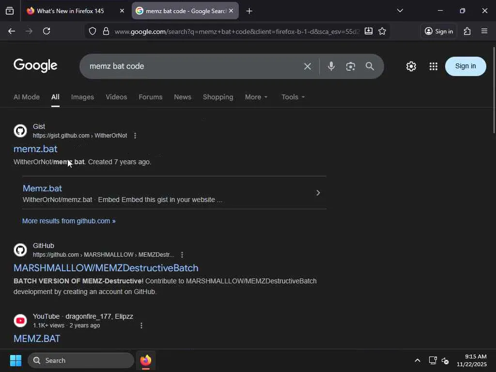Open options for Gist result
Screen dimensions: 496x372
[x=135, y=136]
